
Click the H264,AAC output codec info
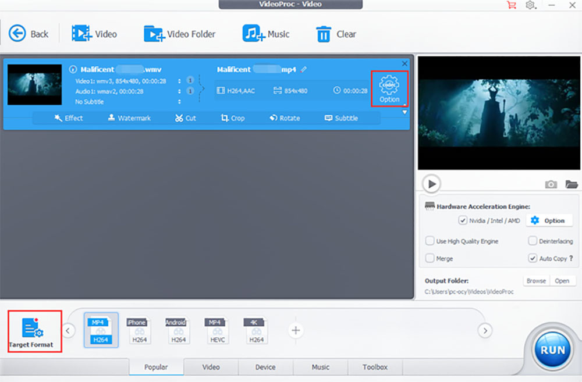[x=236, y=91]
